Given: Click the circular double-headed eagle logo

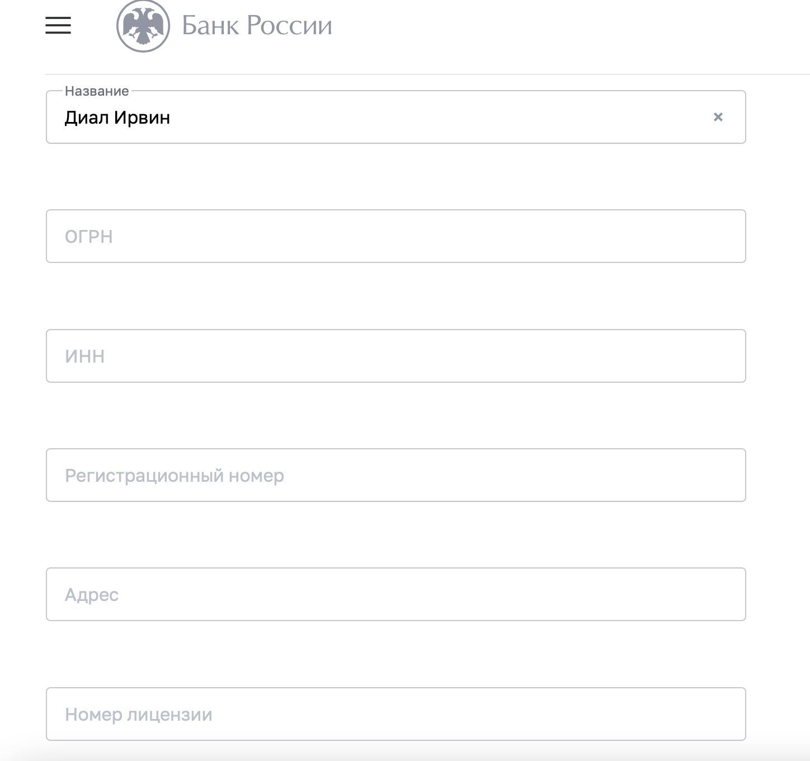Looking at the screenshot, I should click(143, 26).
